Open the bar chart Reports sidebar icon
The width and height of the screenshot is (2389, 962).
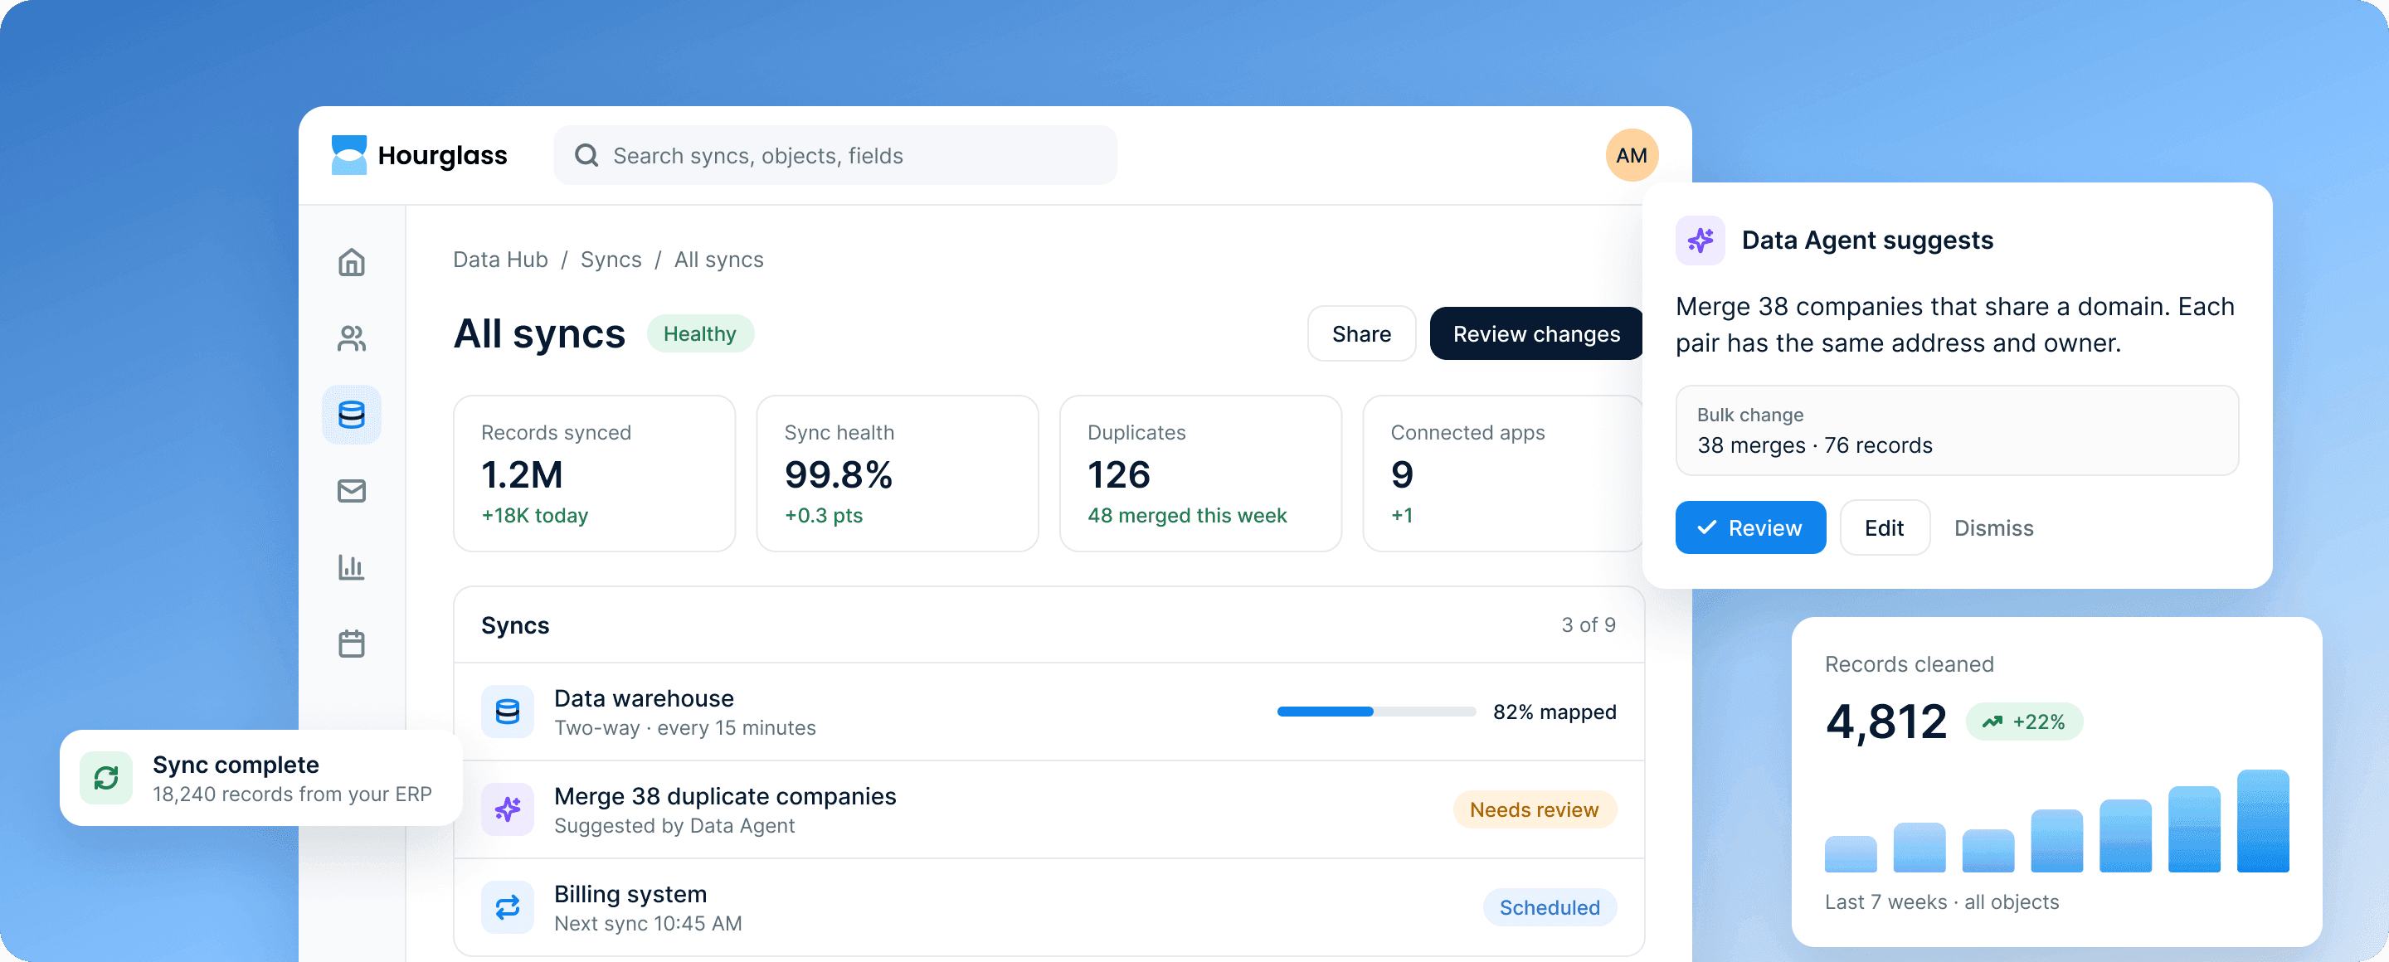(352, 566)
